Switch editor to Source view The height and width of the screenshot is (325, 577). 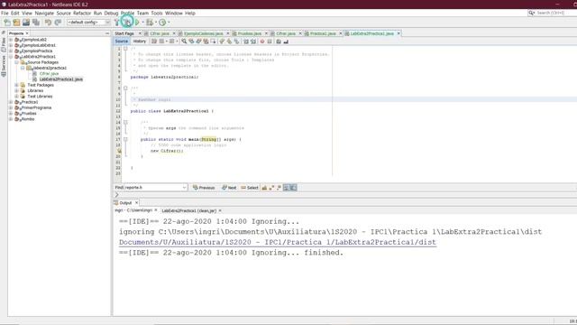(122, 42)
